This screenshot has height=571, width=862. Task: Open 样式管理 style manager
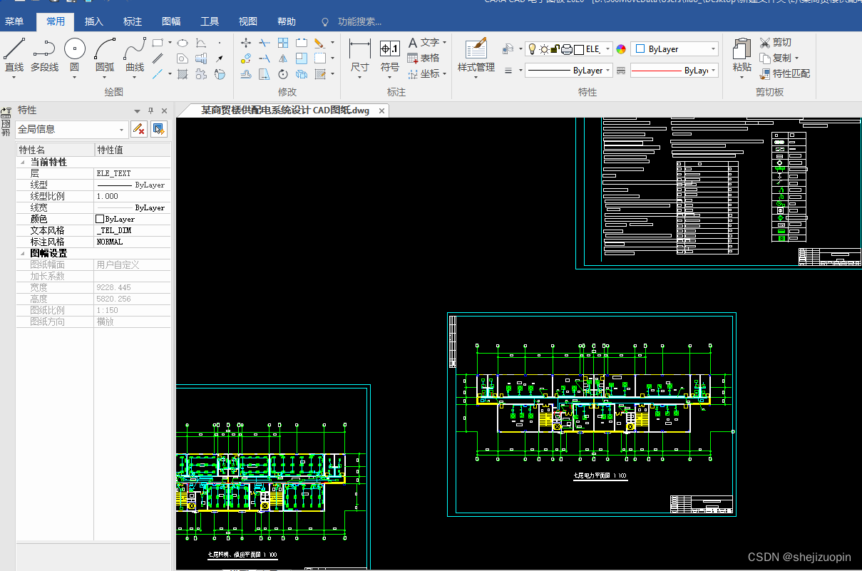(476, 57)
